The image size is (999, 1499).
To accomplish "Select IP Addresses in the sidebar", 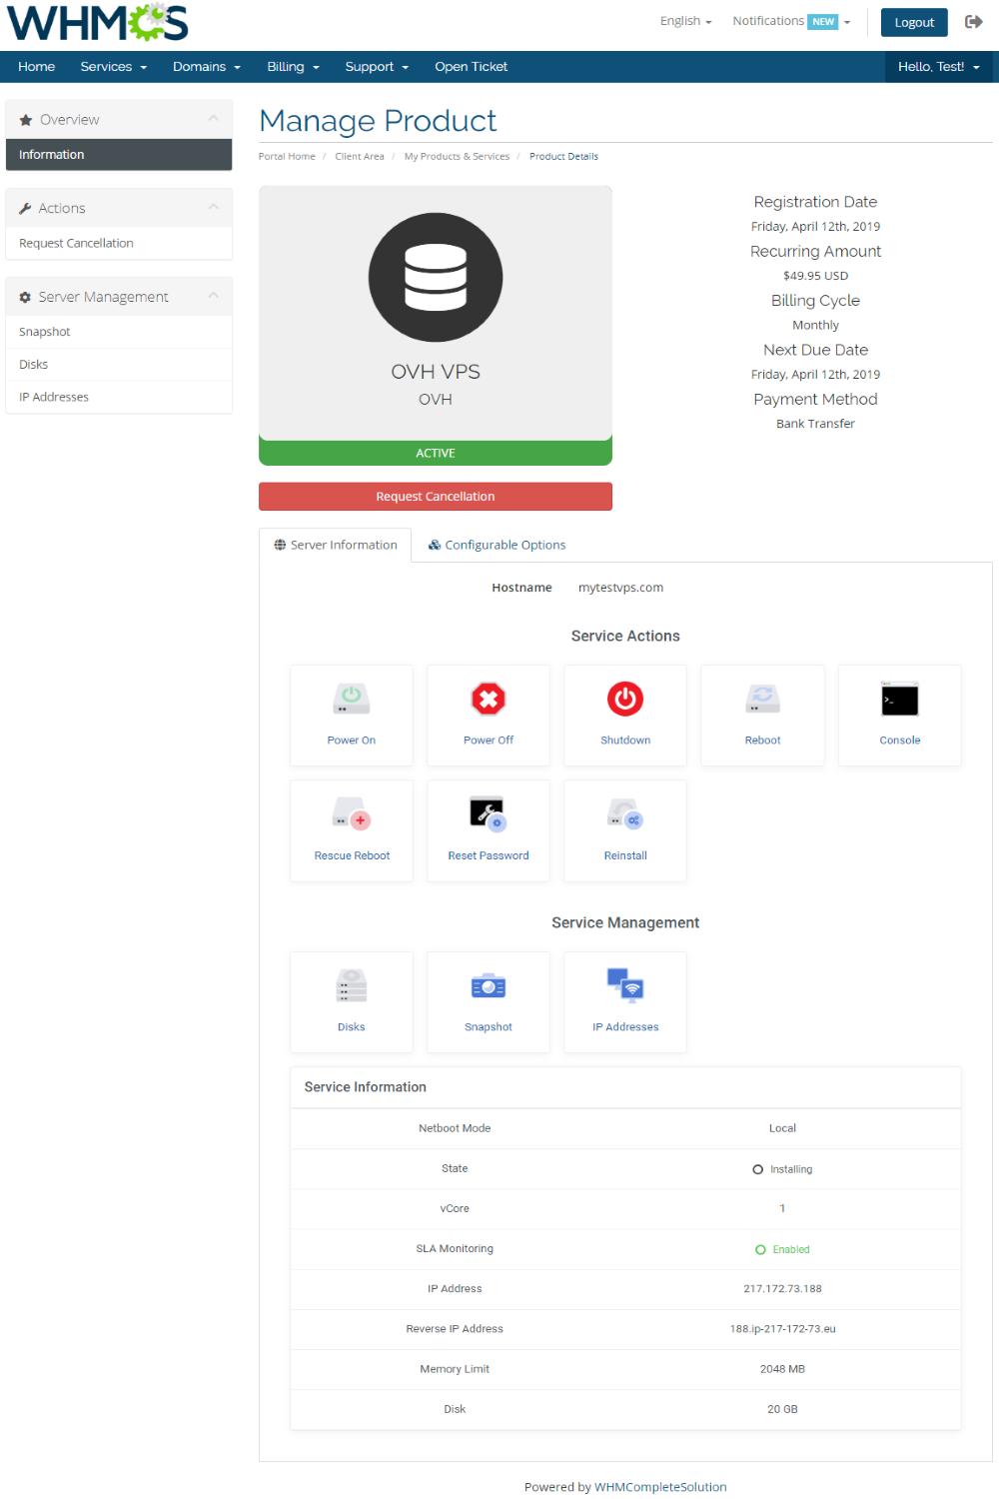I will 119,397.
